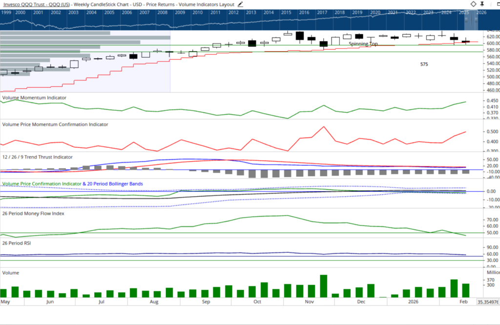Pin the chart using the pushpin icon
Image resolution: width=500 pixels, height=325 pixels.
(x=482, y=4)
